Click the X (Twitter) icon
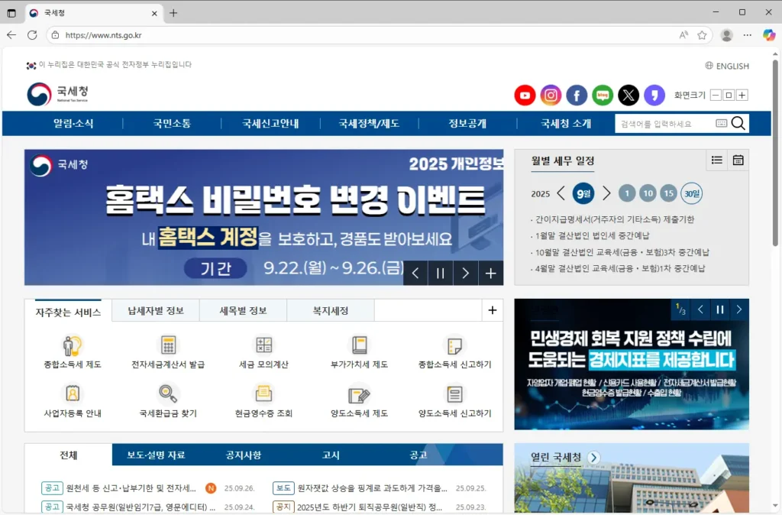Viewport: 782px width, 515px height. point(629,96)
